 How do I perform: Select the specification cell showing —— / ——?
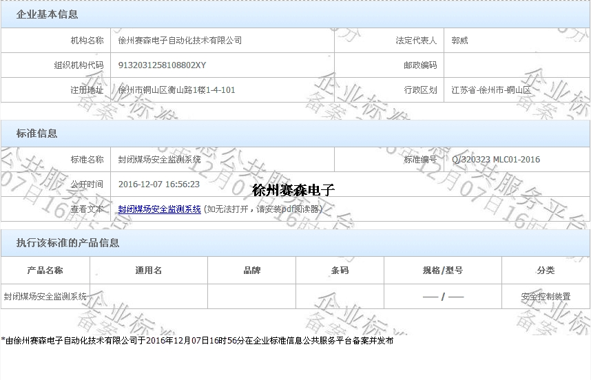(443, 297)
